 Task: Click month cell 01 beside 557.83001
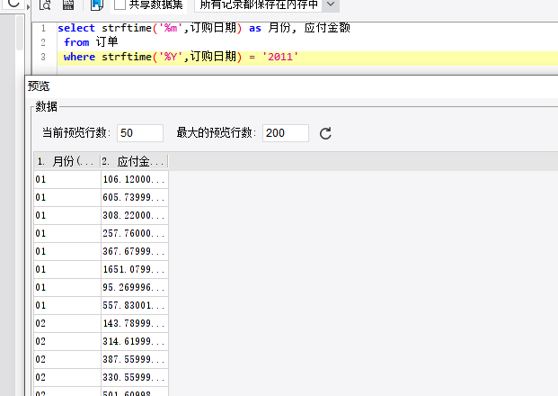(x=67, y=305)
